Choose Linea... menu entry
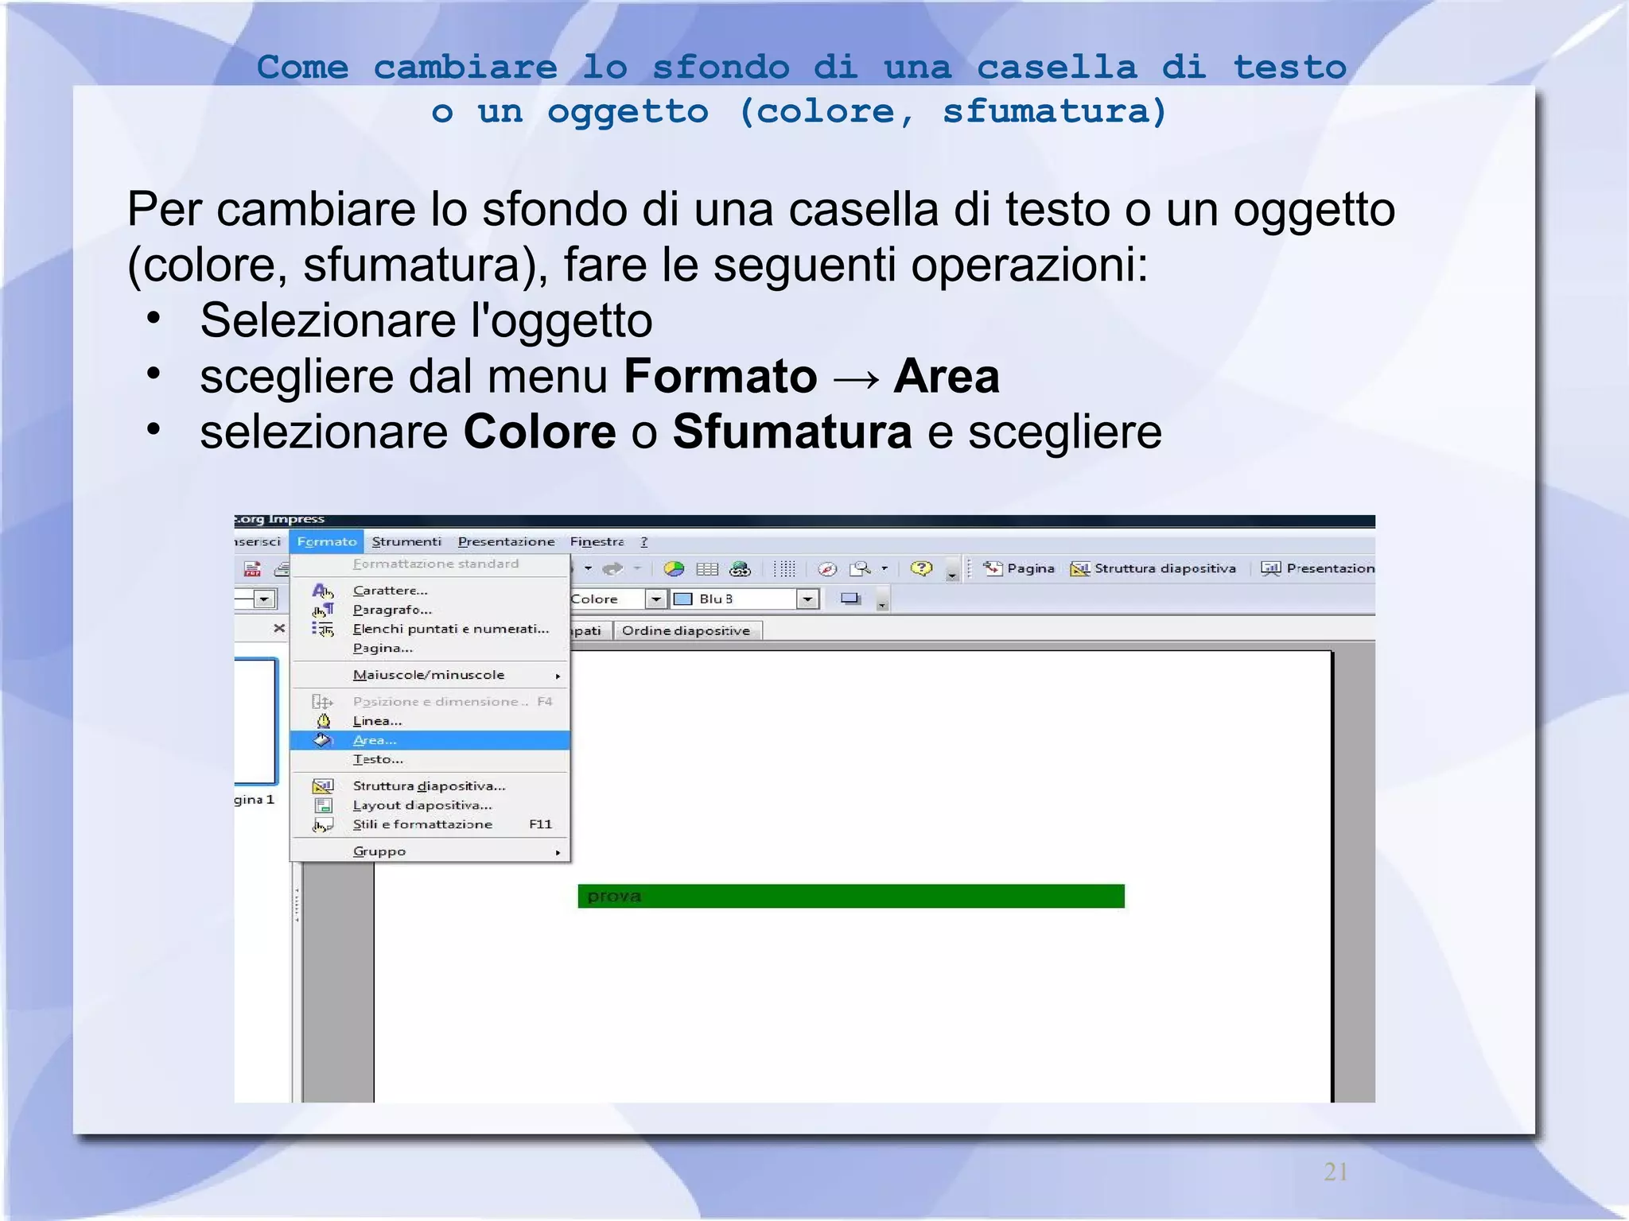 click(430, 721)
